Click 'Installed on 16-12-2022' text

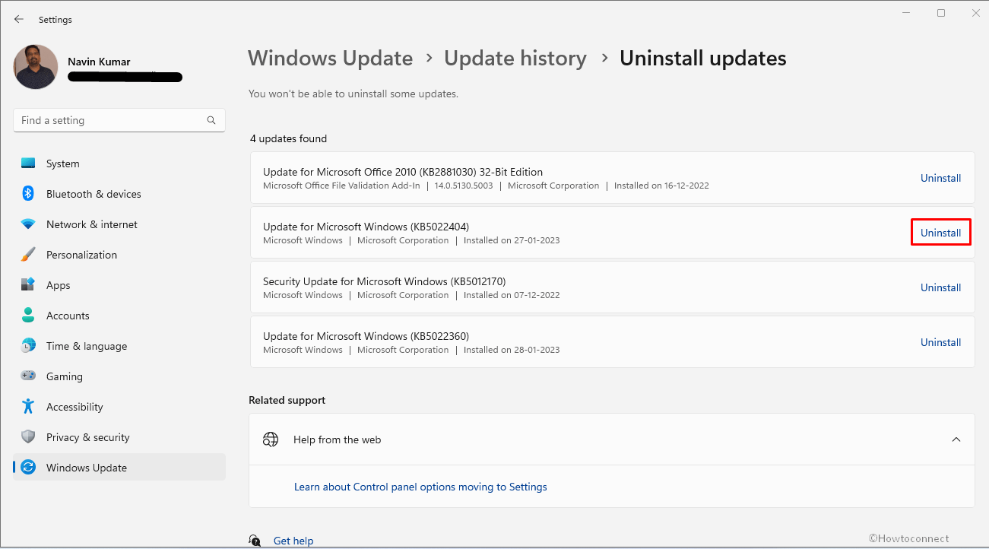pos(661,186)
